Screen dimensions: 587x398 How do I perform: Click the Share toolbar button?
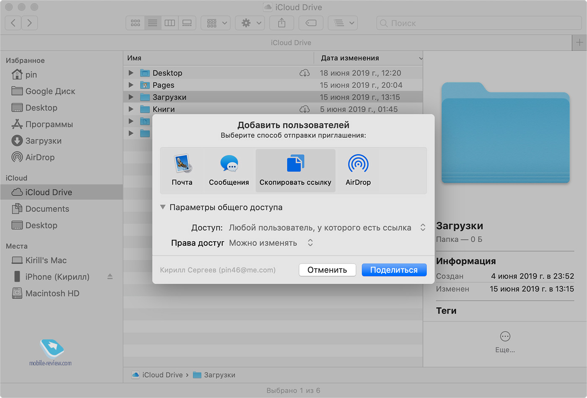[282, 23]
